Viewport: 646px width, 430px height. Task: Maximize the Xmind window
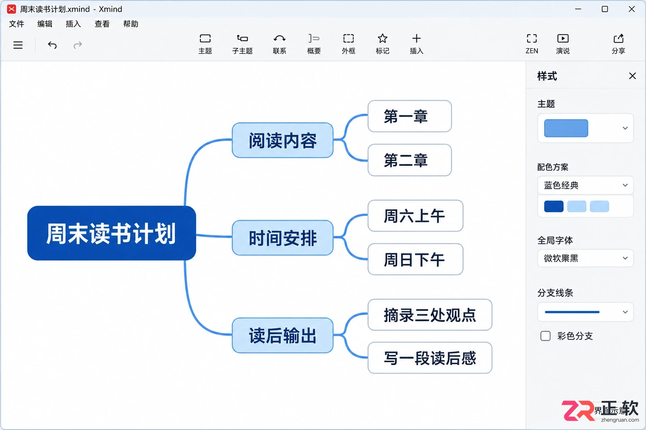605,9
